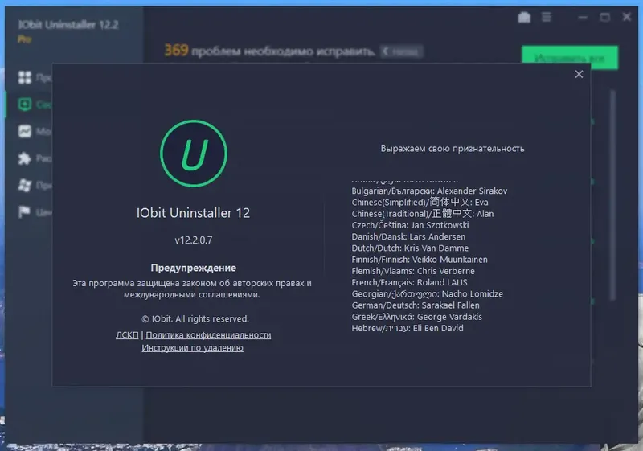Click the puzzle piece extensions icon in sidebar
Viewport: 643px width, 451px height.
tap(25, 158)
